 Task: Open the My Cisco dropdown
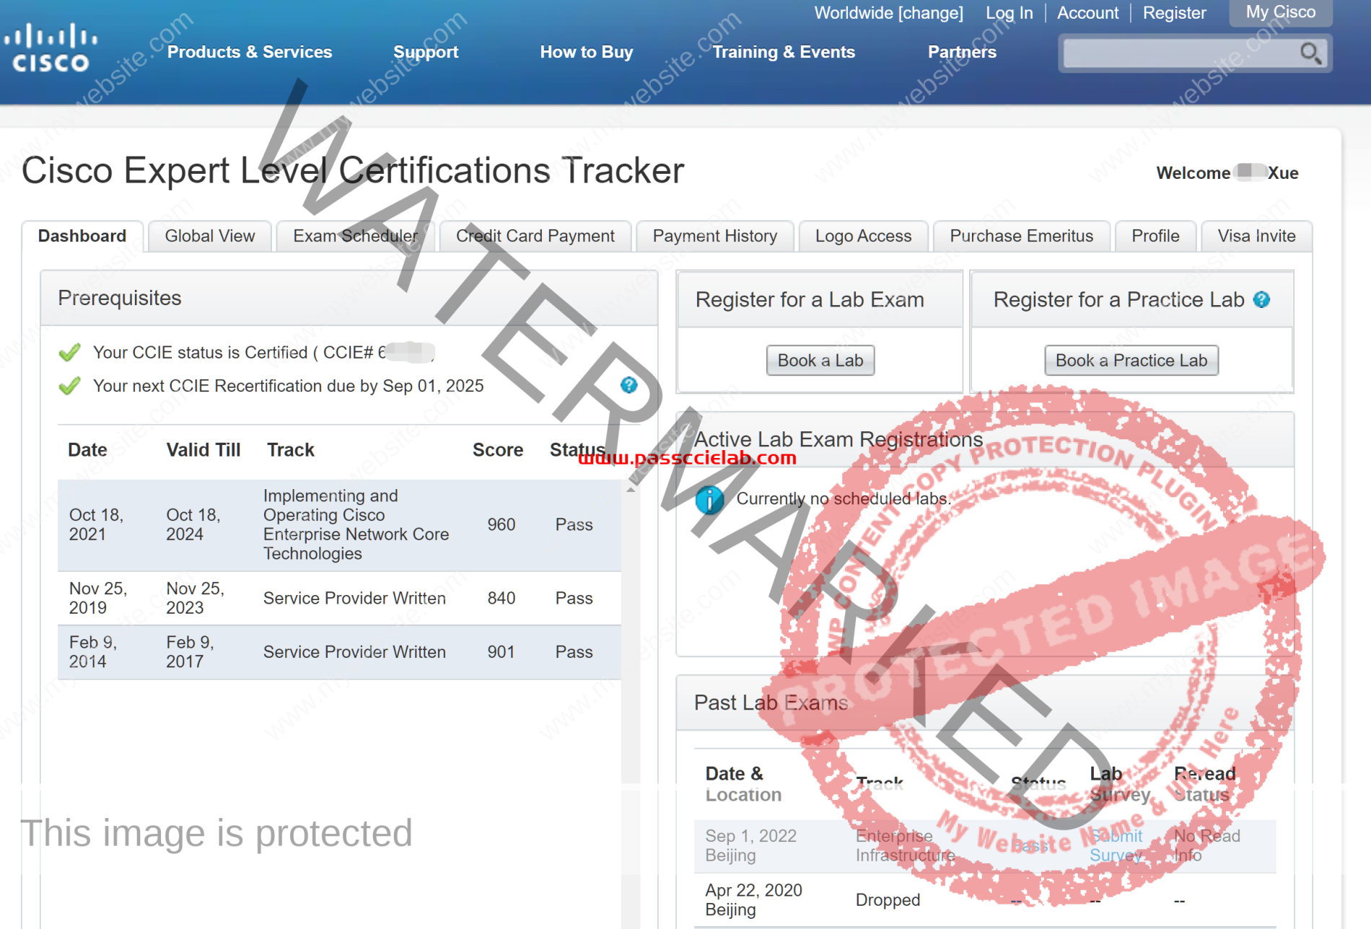click(x=1281, y=12)
